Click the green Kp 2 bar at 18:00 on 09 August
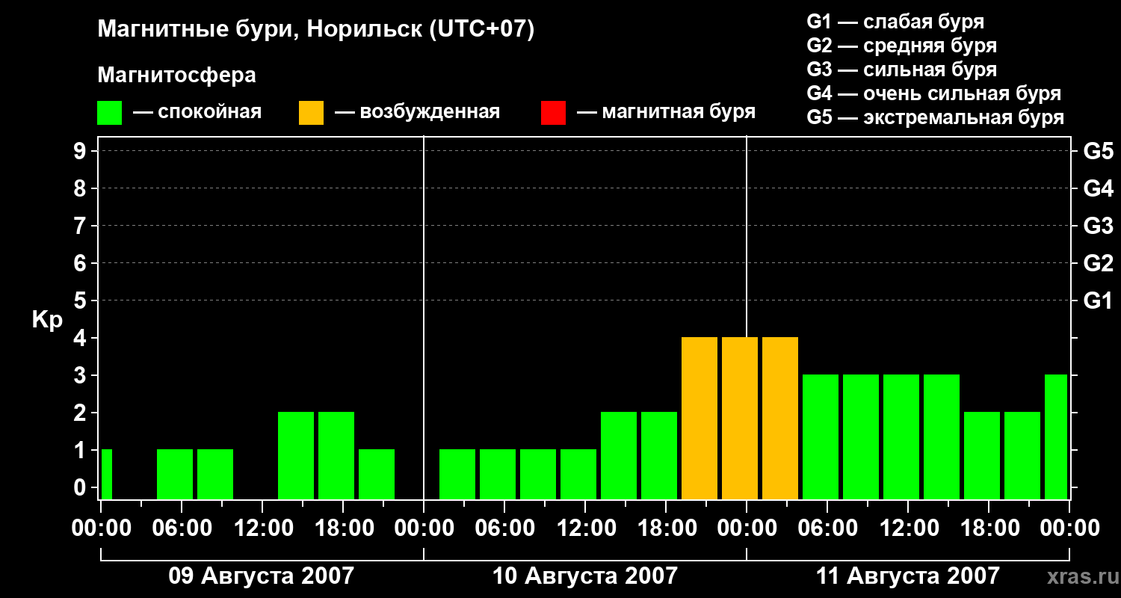The image size is (1121, 598). 336,455
